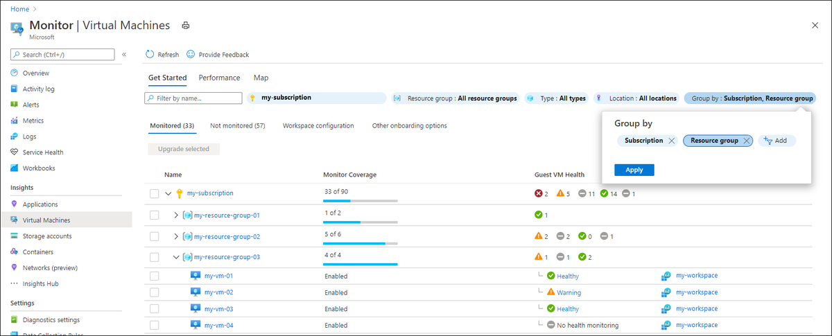832x336 pixels.
Task: Expand the my-resource-group-02 row
Action: (x=176, y=237)
